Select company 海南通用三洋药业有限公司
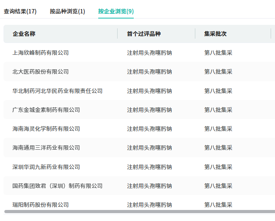 coord(46,148)
